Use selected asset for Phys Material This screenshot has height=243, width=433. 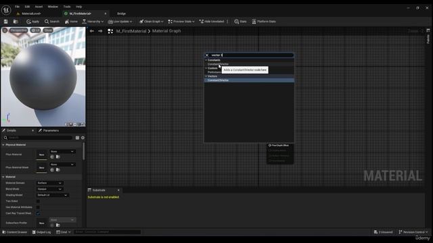tap(52, 157)
